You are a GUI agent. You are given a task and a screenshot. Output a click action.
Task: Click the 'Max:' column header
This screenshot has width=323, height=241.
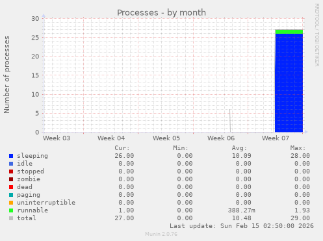pyautogui.click(x=298, y=148)
